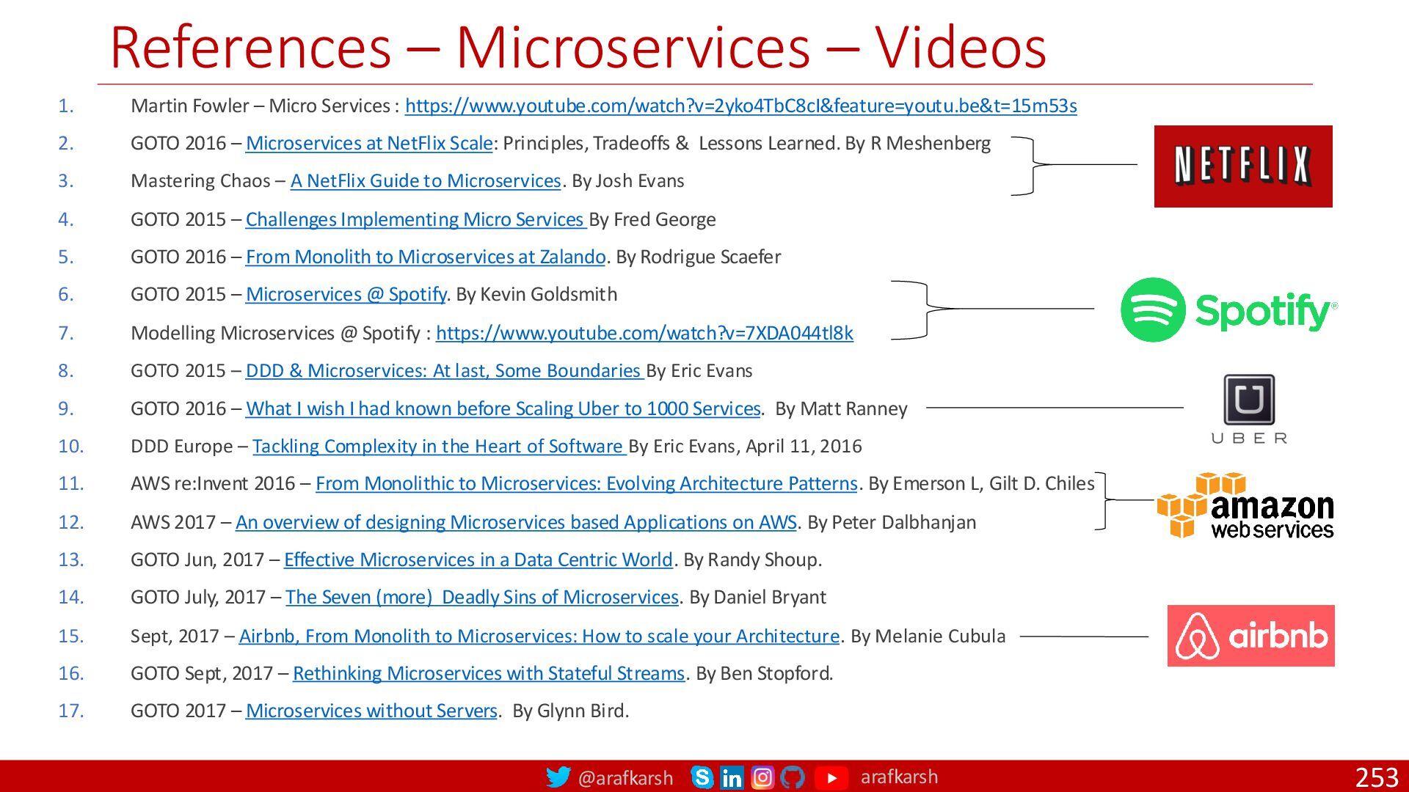Screen dimensions: 1409x792
Task: Open 'Challenges Implementing Micro Services' link
Action: 416,219
